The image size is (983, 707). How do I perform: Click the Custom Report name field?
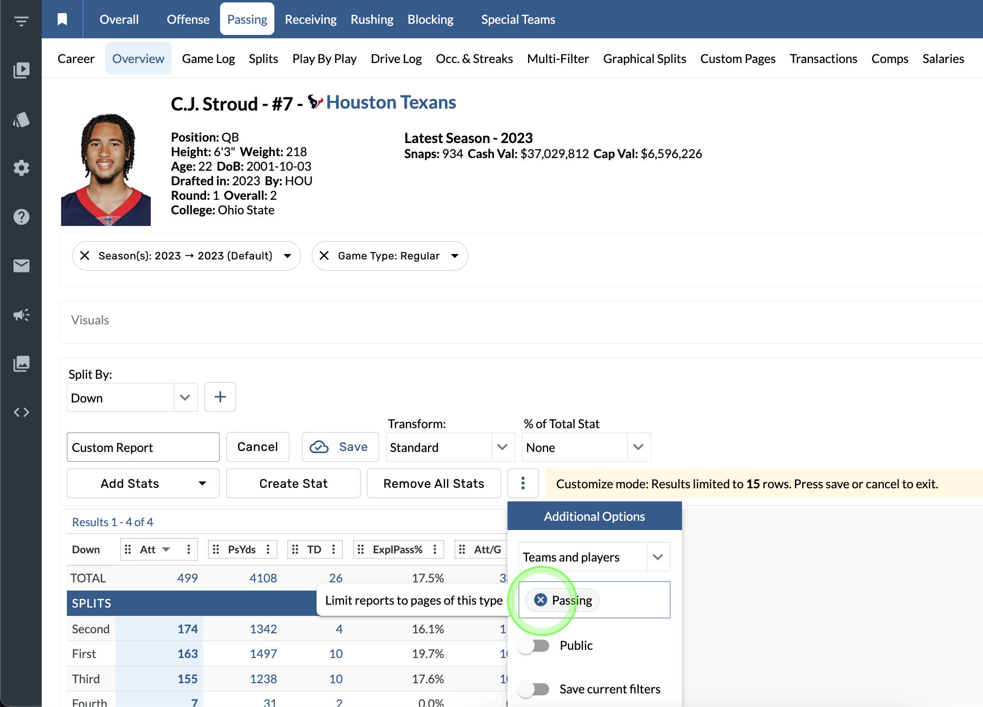click(x=143, y=447)
